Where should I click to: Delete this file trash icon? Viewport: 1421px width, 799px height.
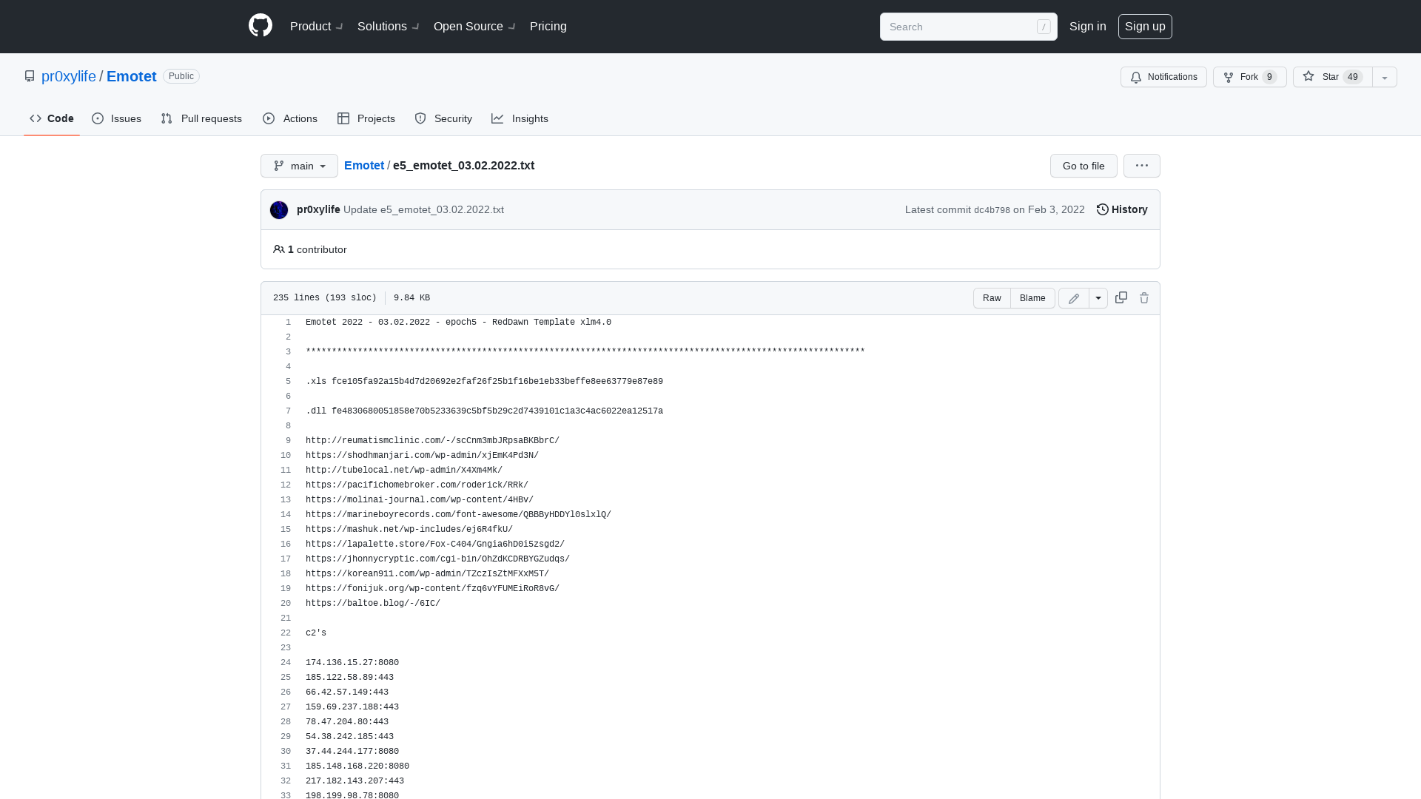[1144, 298]
